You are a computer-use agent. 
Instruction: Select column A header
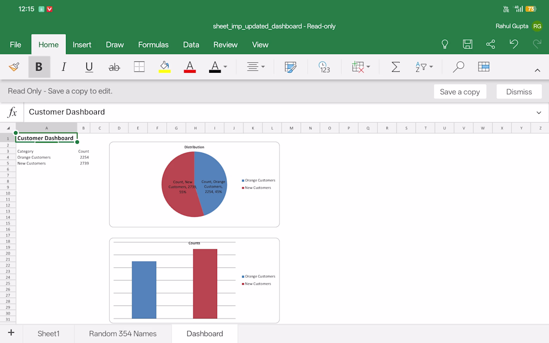pos(46,128)
